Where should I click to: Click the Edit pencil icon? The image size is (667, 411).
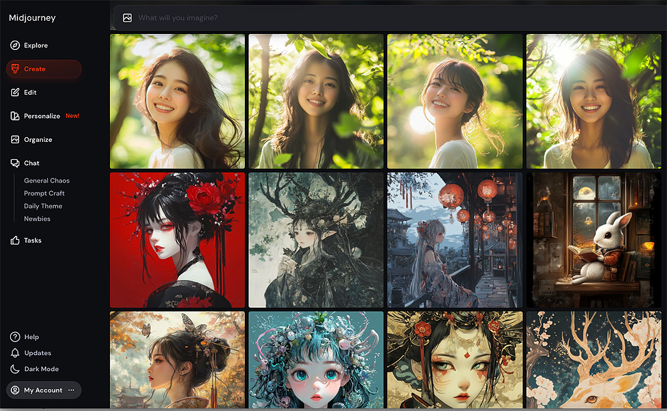pos(15,93)
